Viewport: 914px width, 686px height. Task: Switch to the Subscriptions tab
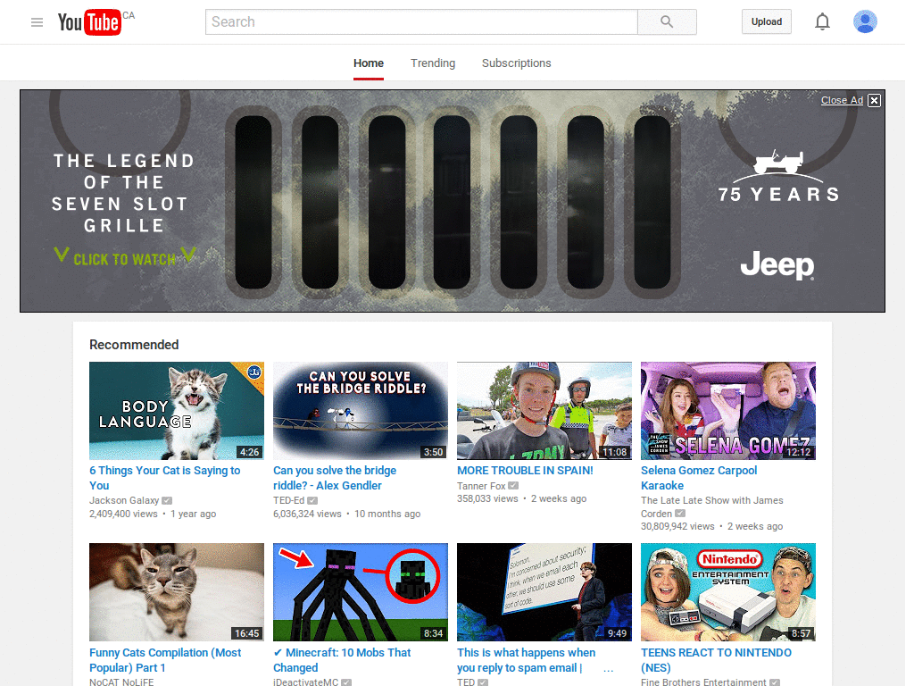click(517, 63)
